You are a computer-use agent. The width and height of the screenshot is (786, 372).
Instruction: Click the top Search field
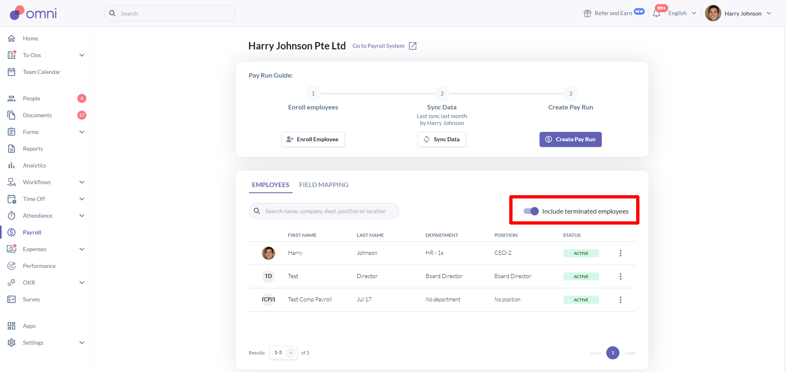tap(169, 13)
